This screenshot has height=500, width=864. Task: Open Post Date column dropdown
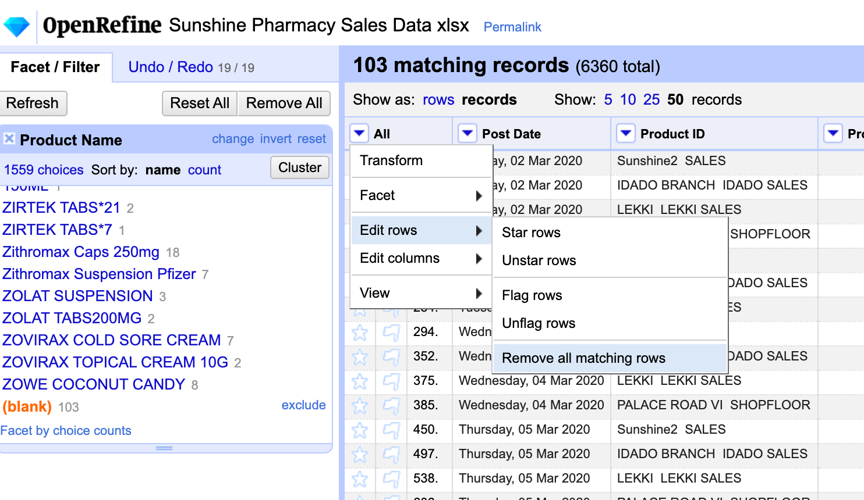click(467, 134)
